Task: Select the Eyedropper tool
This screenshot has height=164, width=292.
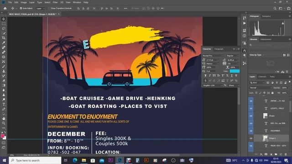Action: click(4, 43)
